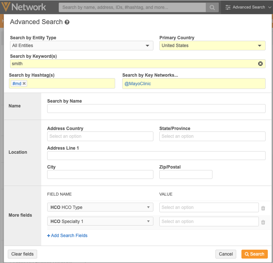This screenshot has width=273, height=263.
Task: Open the Primary Country dropdown
Action: [x=212, y=46]
